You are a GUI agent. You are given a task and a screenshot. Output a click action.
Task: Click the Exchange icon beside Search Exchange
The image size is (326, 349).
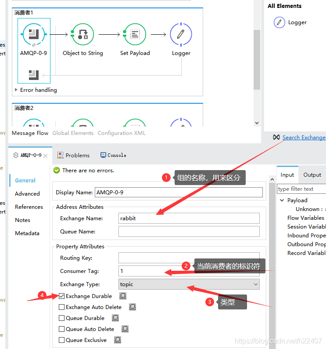click(x=276, y=137)
